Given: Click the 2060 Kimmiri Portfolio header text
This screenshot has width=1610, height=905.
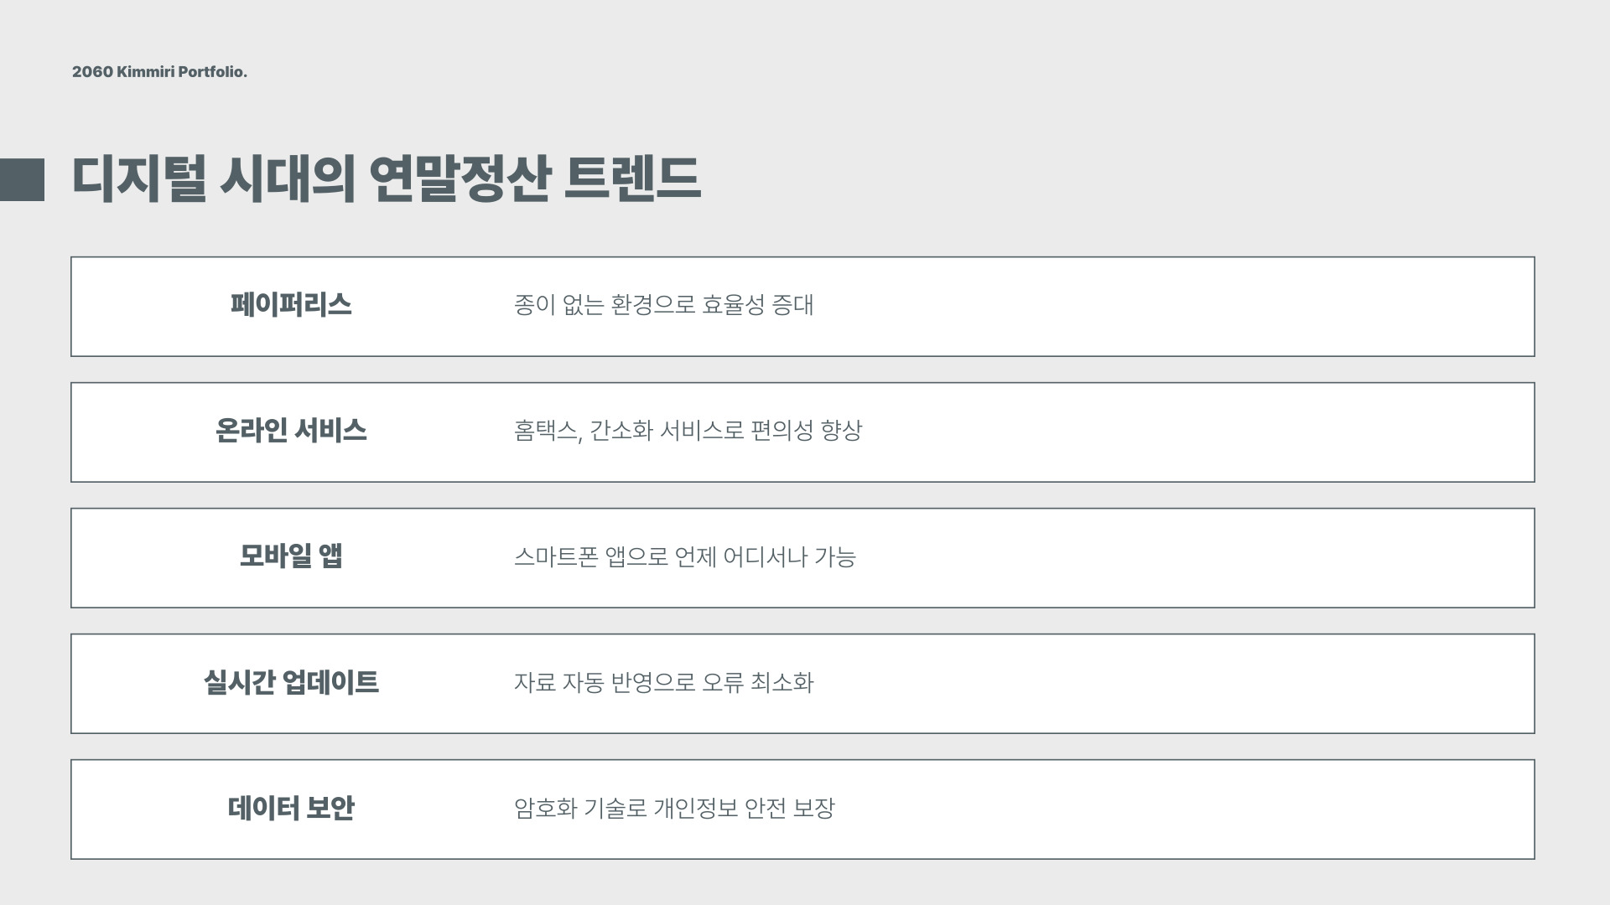Looking at the screenshot, I should coord(159,72).
